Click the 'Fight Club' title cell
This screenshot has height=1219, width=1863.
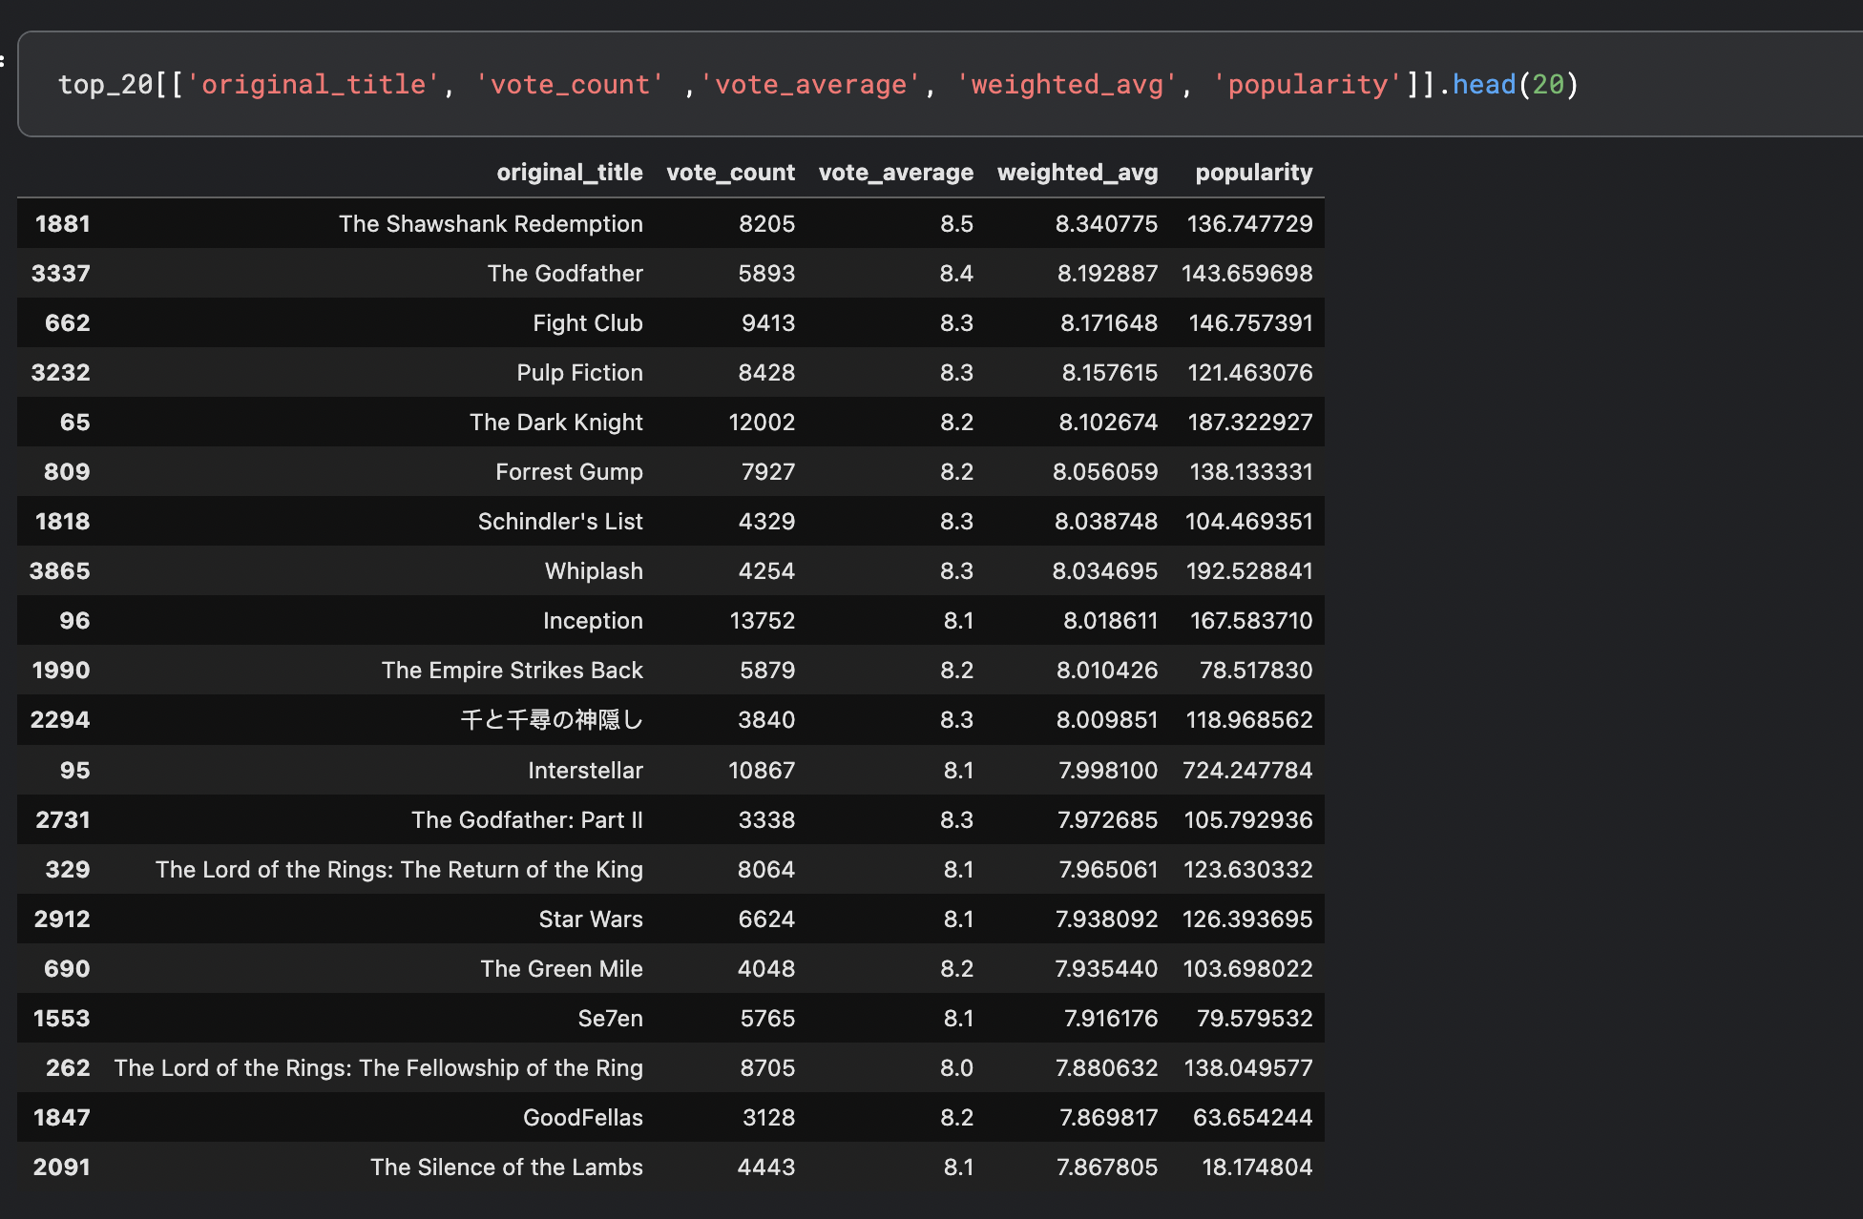click(588, 323)
